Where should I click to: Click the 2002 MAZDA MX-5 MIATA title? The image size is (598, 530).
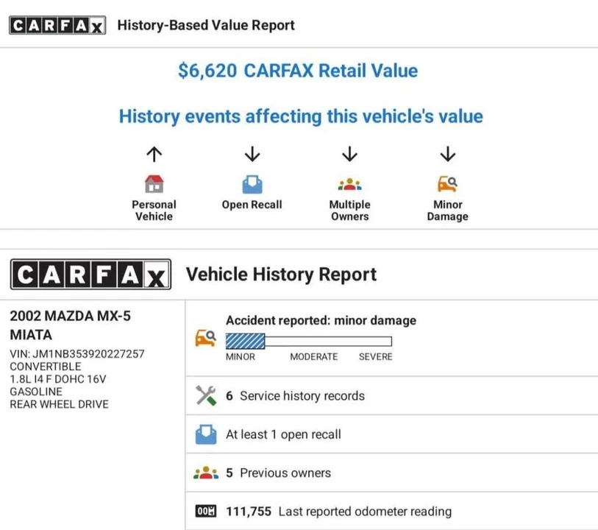pyautogui.click(x=70, y=325)
